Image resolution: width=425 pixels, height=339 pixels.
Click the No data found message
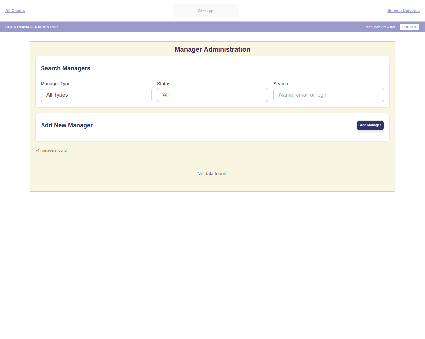[212, 174]
